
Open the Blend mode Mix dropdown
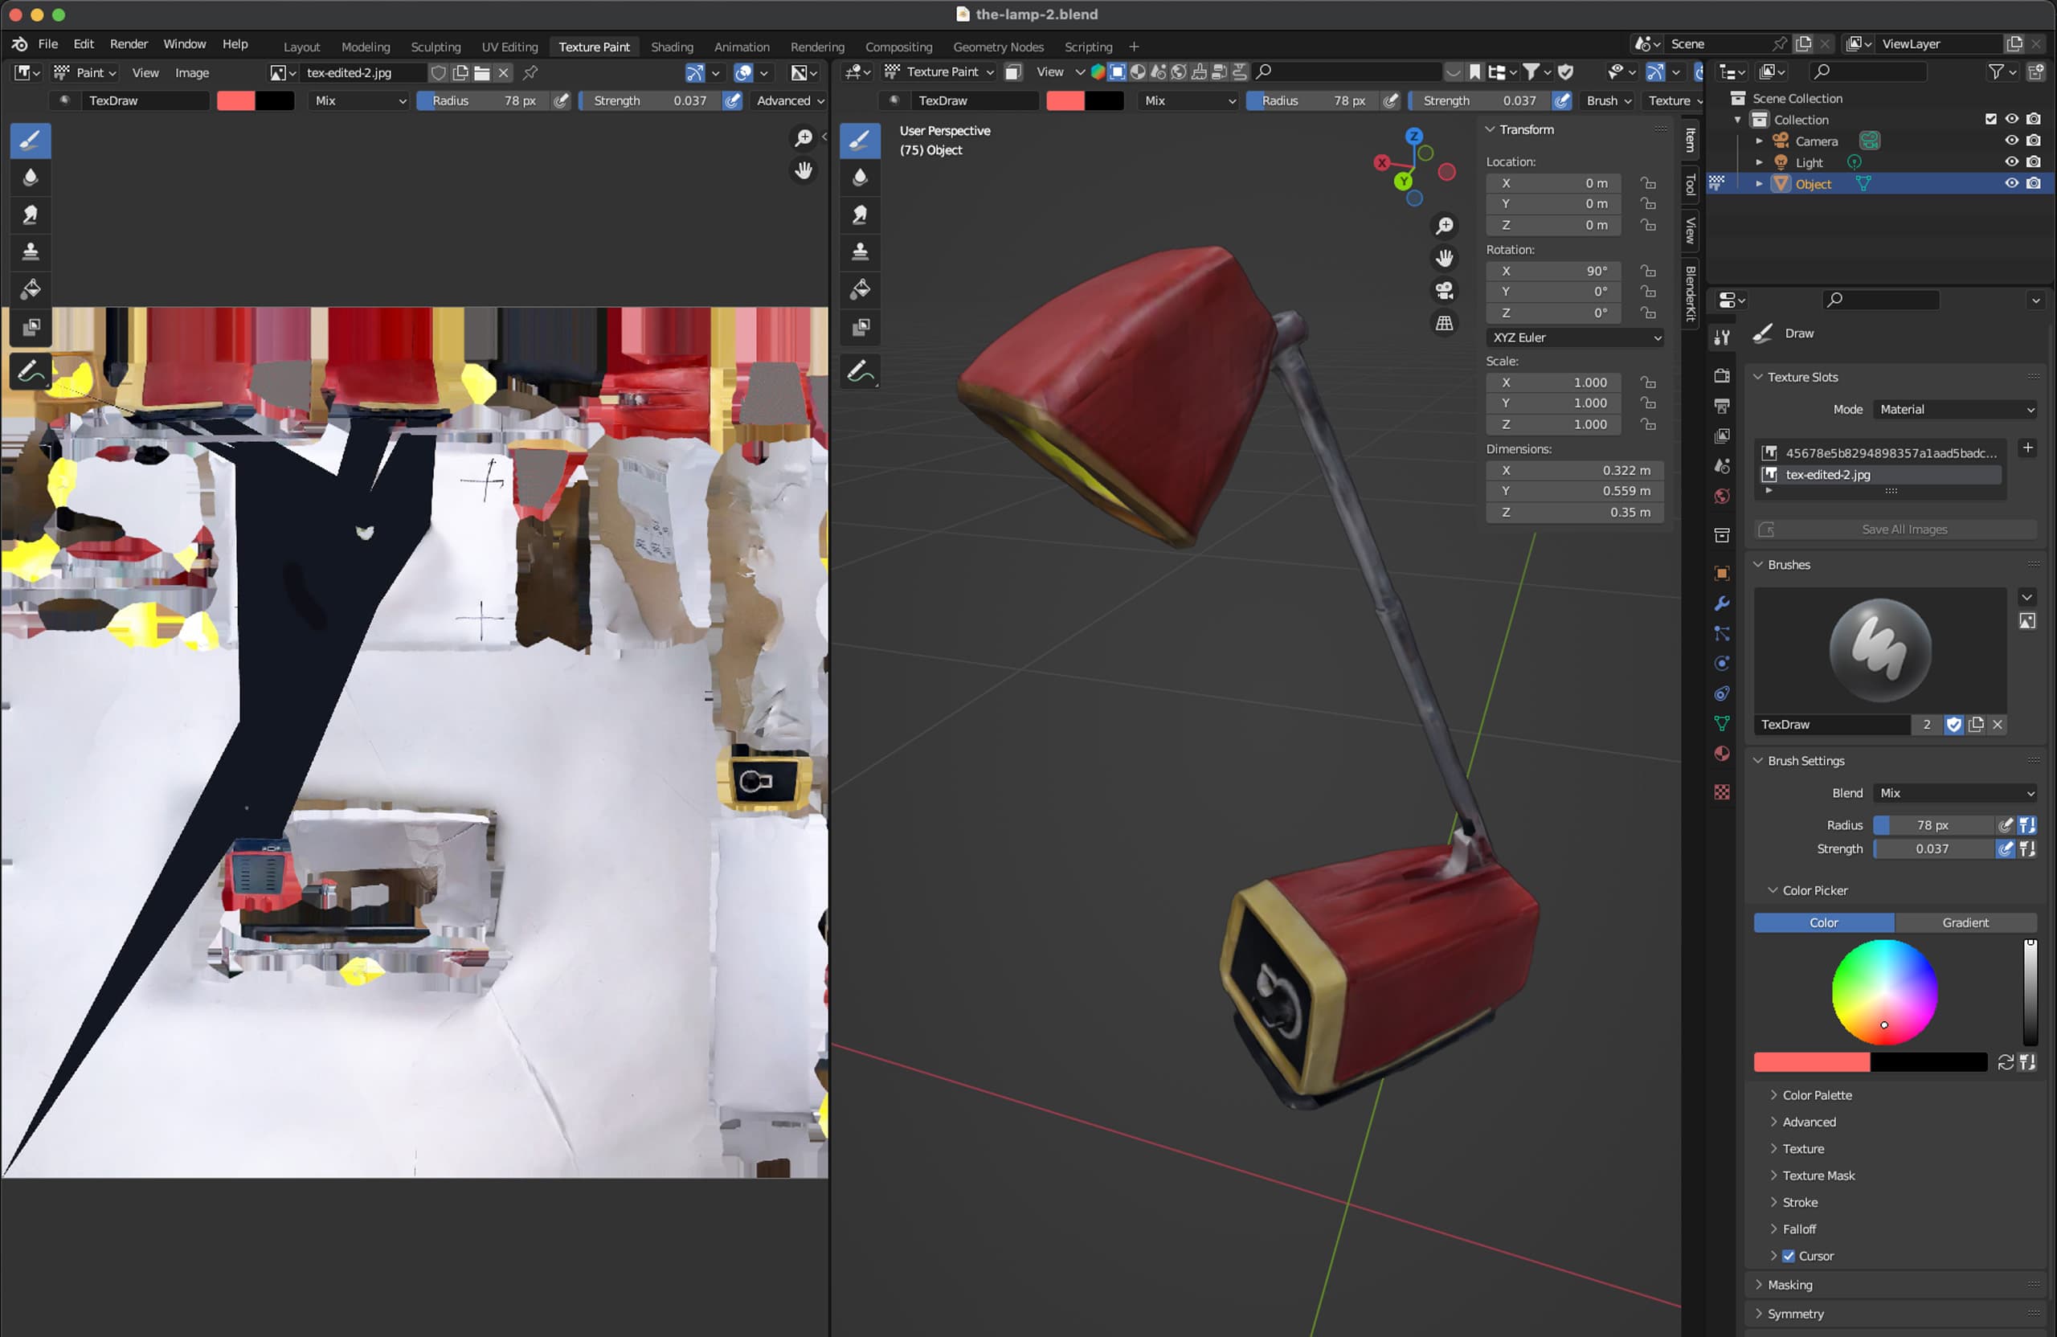pyautogui.click(x=1955, y=792)
